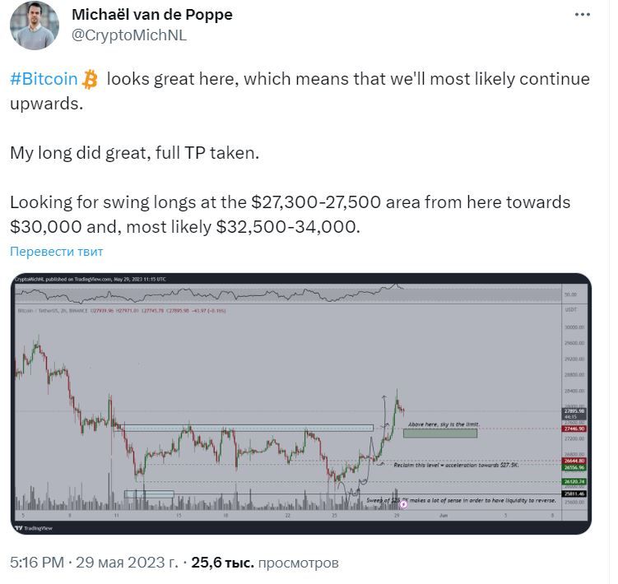Click the green swing-long zone rectangle
The width and height of the screenshot is (618, 584).
point(440,433)
